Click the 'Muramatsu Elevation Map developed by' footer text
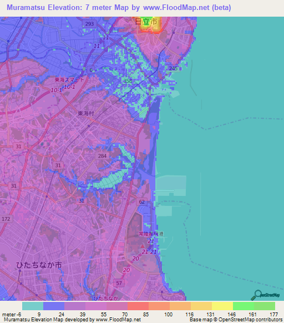Viewport: 284px width, 323px height. click(x=49, y=320)
